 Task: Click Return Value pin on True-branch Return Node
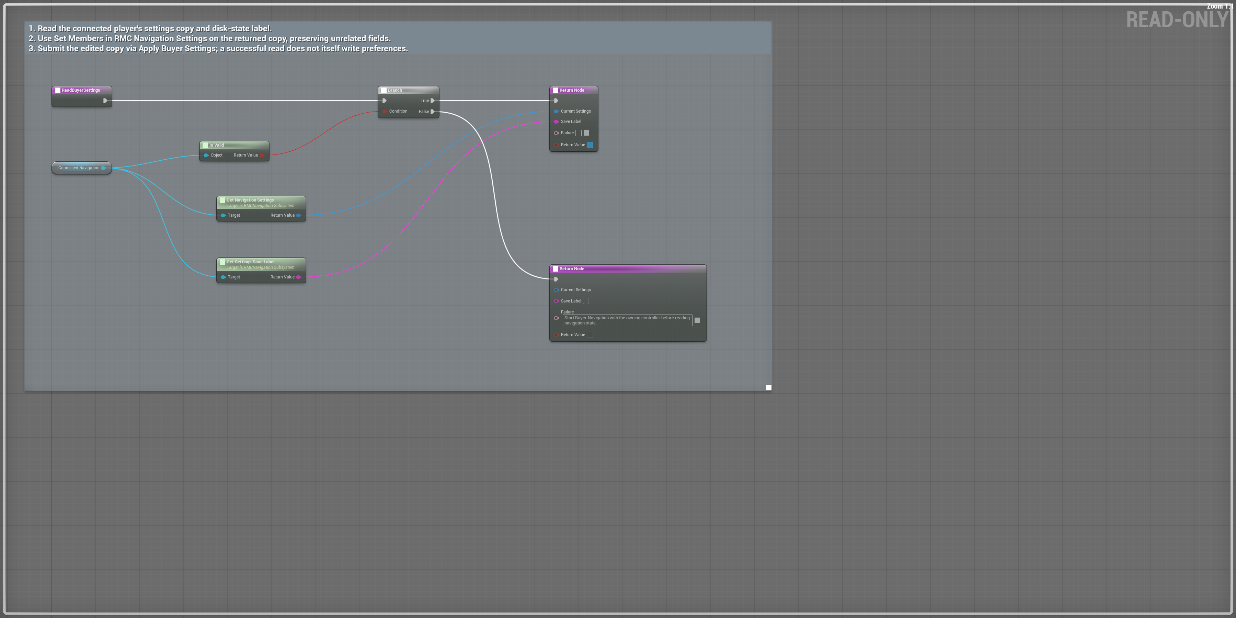click(557, 145)
